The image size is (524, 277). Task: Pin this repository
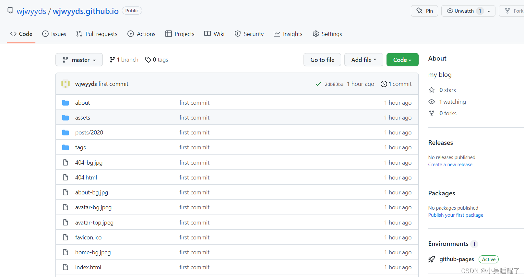click(424, 11)
